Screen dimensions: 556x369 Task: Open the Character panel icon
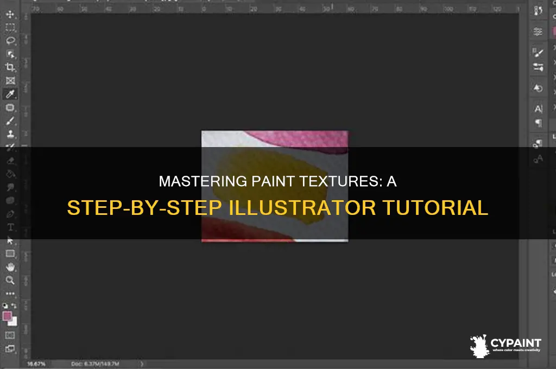(x=538, y=109)
